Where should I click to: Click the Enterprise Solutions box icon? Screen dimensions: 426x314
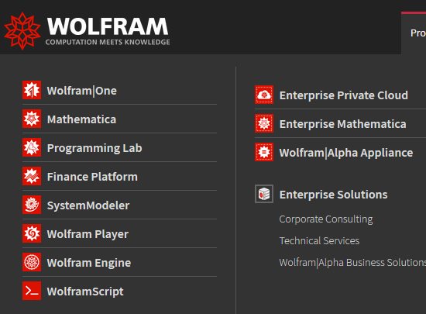pyautogui.click(x=264, y=194)
